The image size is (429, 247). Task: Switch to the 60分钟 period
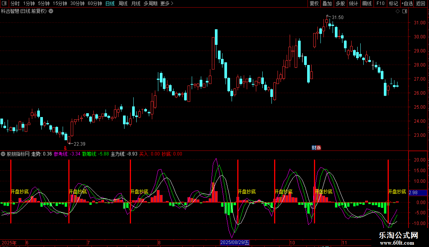tap(95, 3)
